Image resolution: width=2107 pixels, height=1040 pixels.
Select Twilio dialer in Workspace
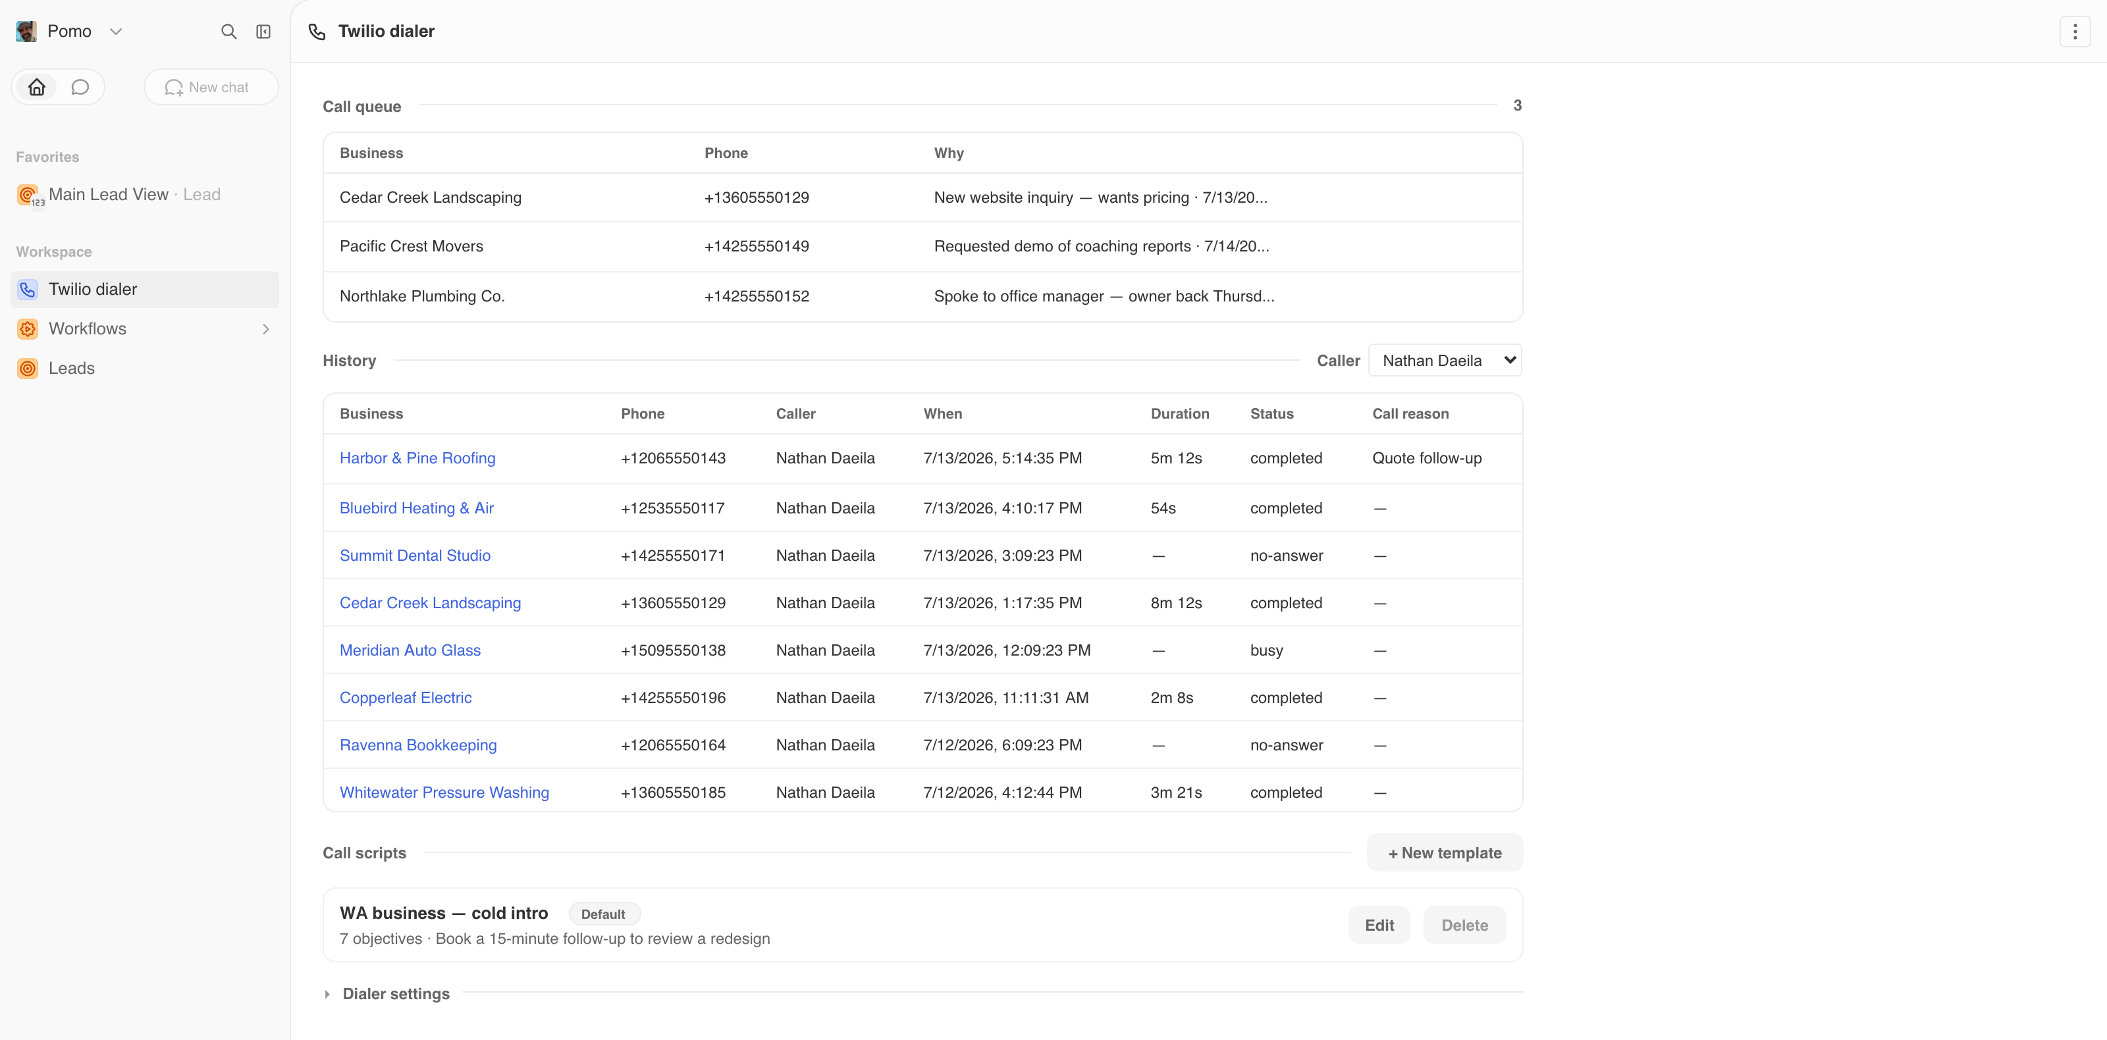click(145, 290)
